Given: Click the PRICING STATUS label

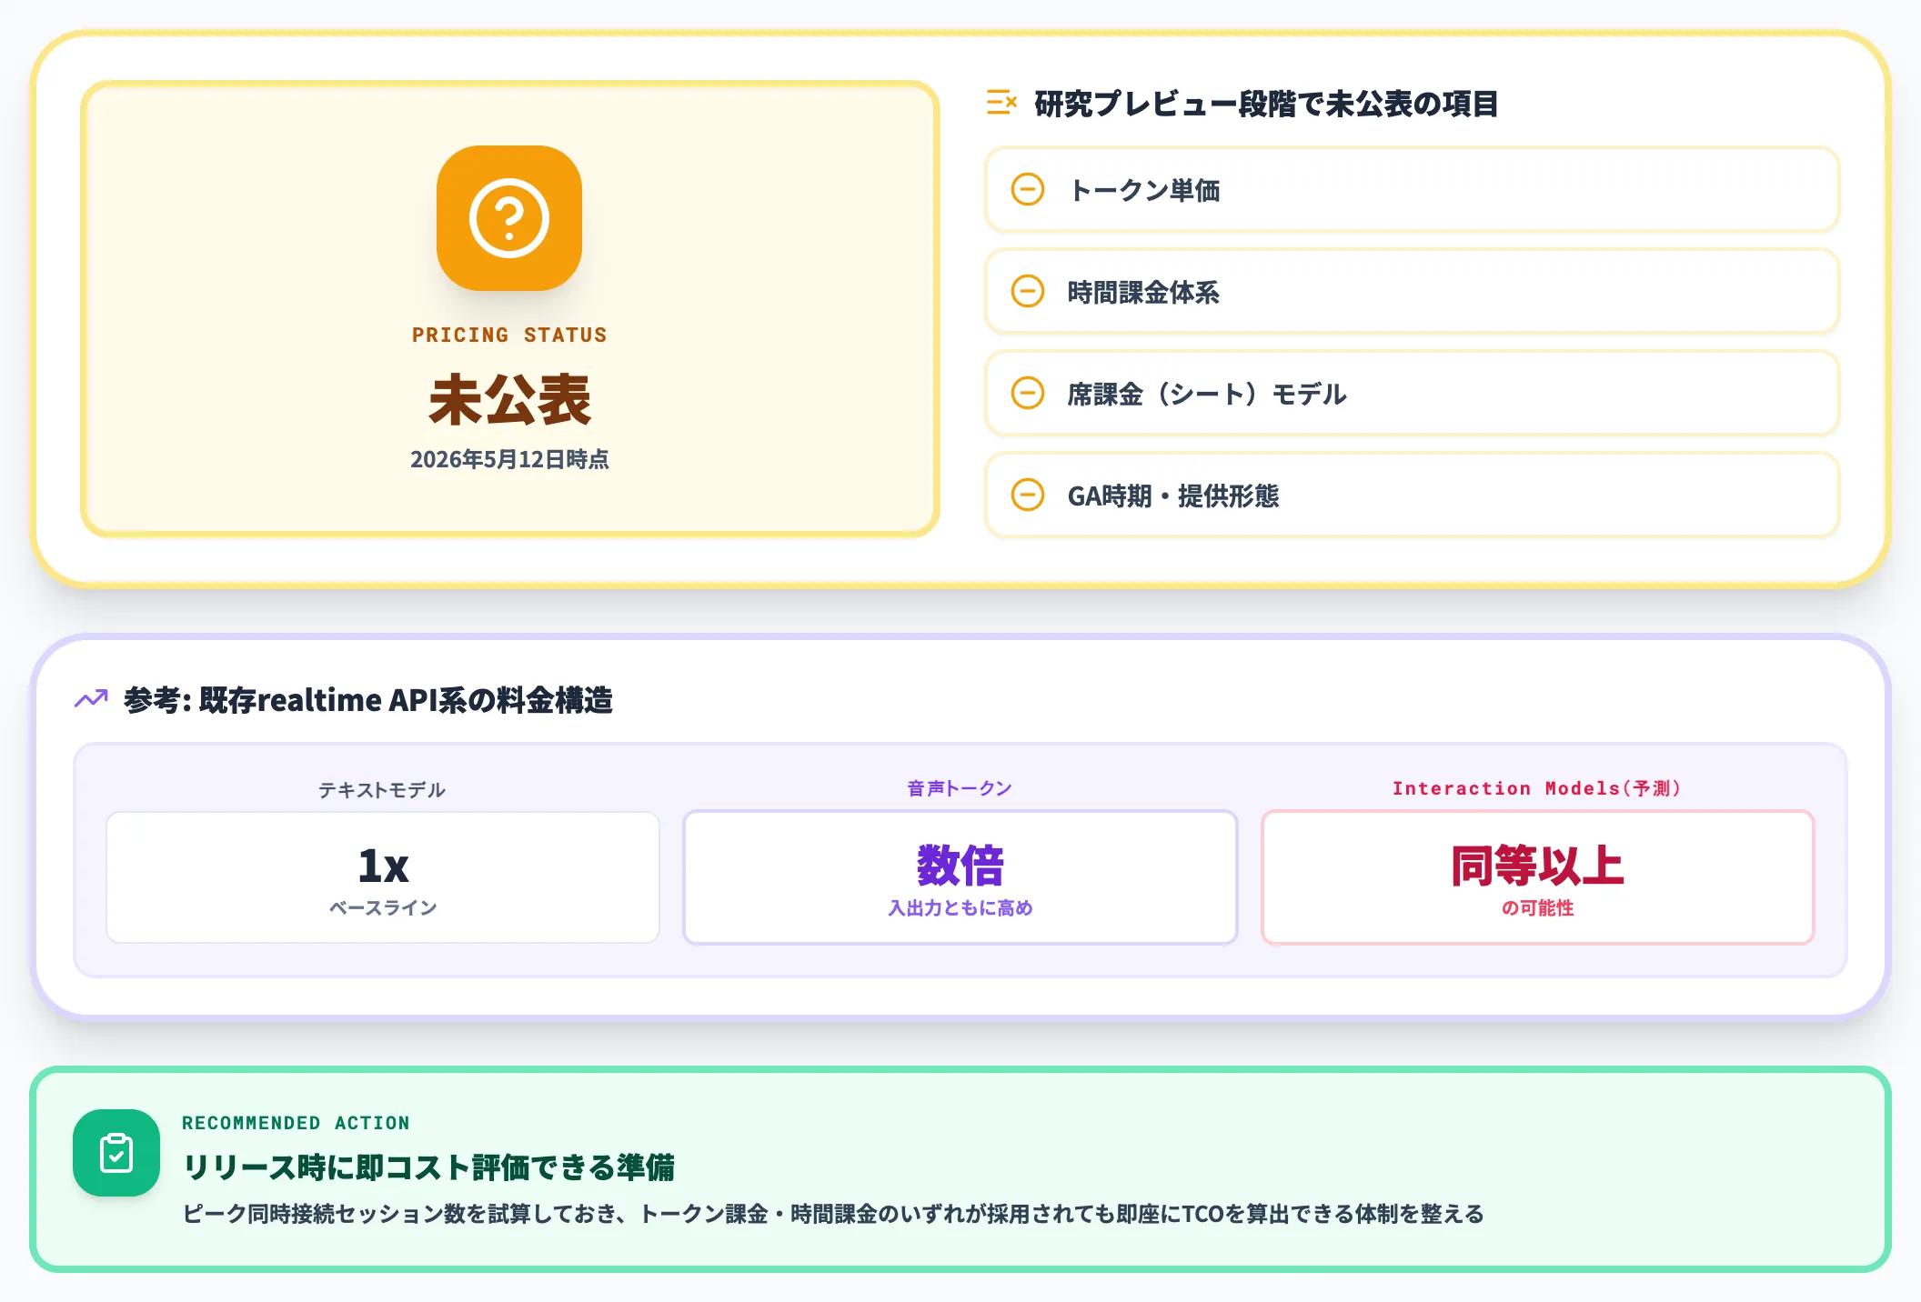Looking at the screenshot, I should click(x=509, y=335).
